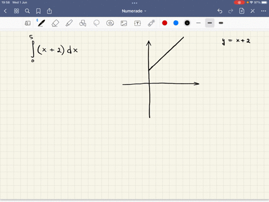
Task: Open the Elements sticker tool
Action: click(110, 23)
